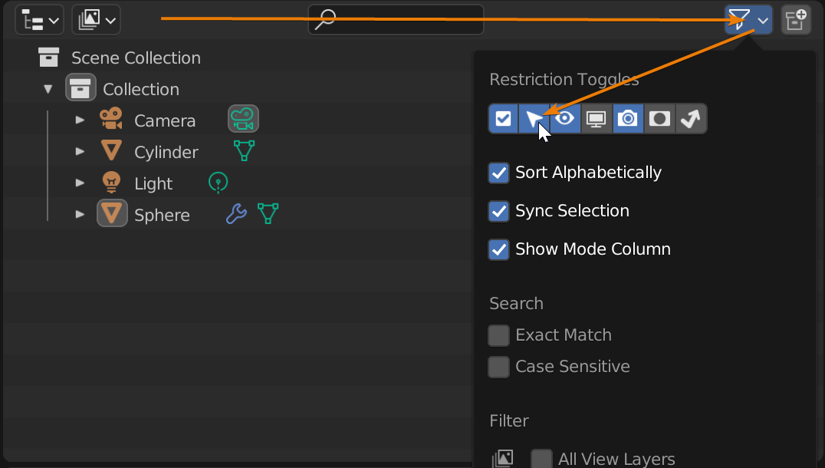This screenshot has width=825, height=468.
Task: Click the New Collection icon
Action: [796, 20]
